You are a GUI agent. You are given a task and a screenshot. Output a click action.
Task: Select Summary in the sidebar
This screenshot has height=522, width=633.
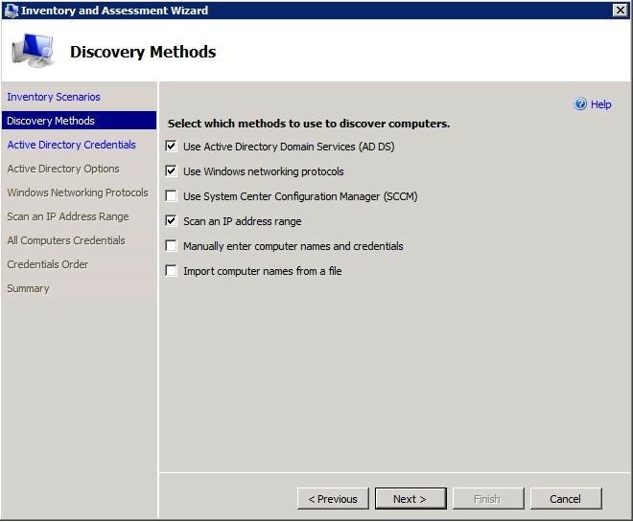[28, 288]
